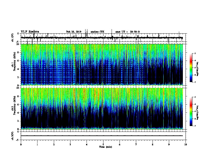209x162 pixels.
Task: Click the time tick label '10'
Action: click(x=186, y=145)
